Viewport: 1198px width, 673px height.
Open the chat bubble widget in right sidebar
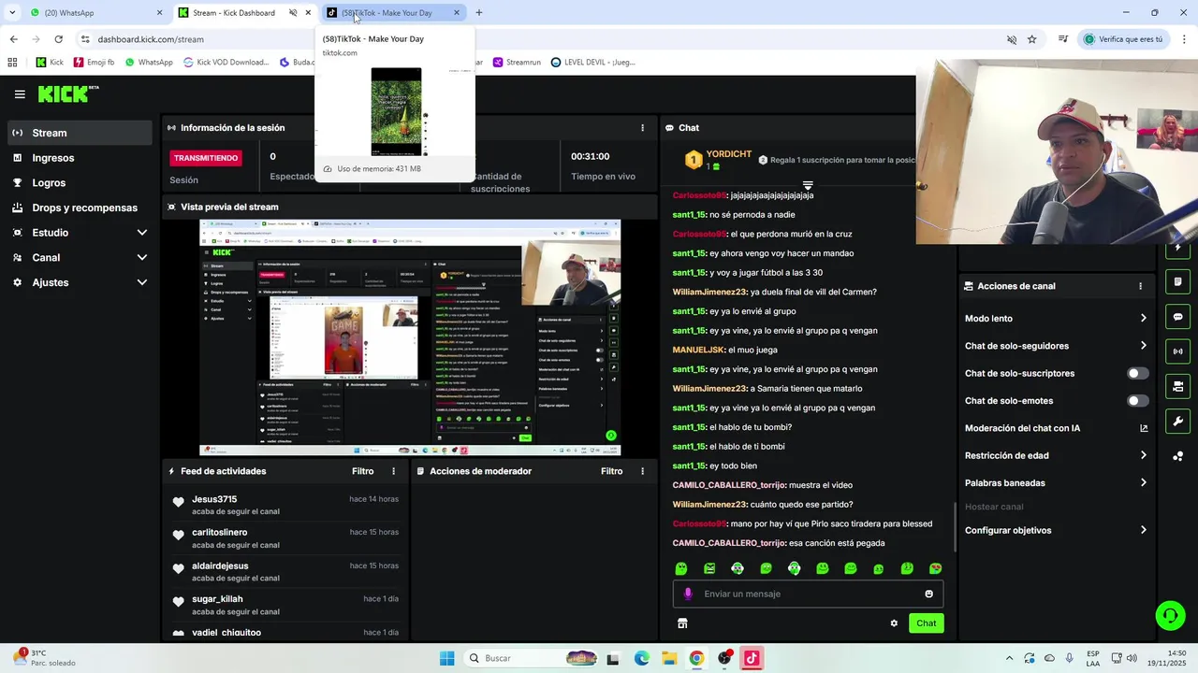coord(1177,317)
